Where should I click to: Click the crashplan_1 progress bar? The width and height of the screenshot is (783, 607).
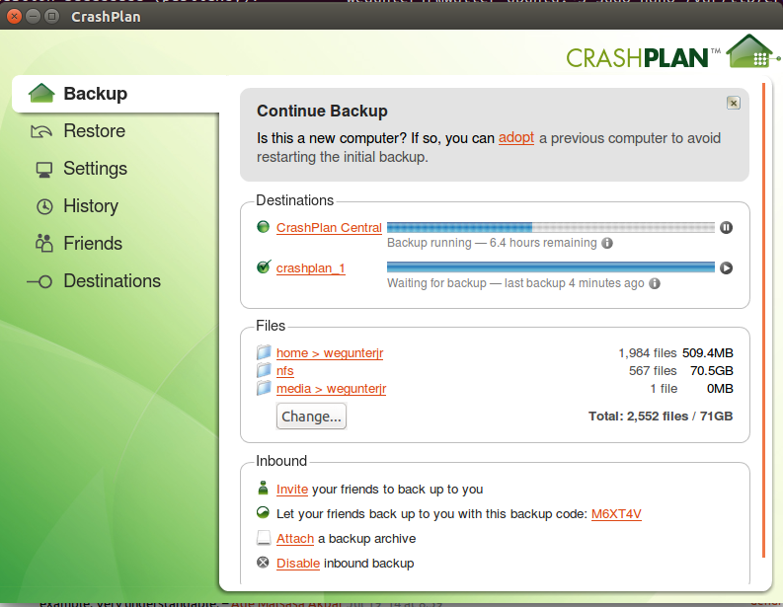551,267
